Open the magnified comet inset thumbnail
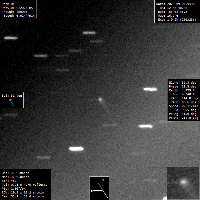The image size is (200, 200). point(183,183)
